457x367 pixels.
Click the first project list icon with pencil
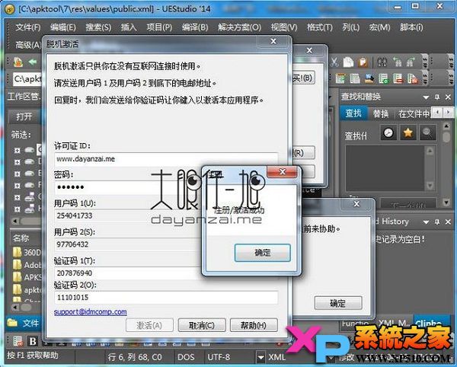(340, 78)
